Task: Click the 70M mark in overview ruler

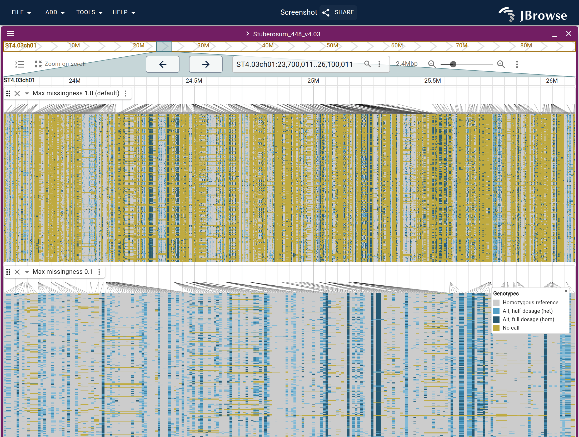Action: [x=461, y=46]
